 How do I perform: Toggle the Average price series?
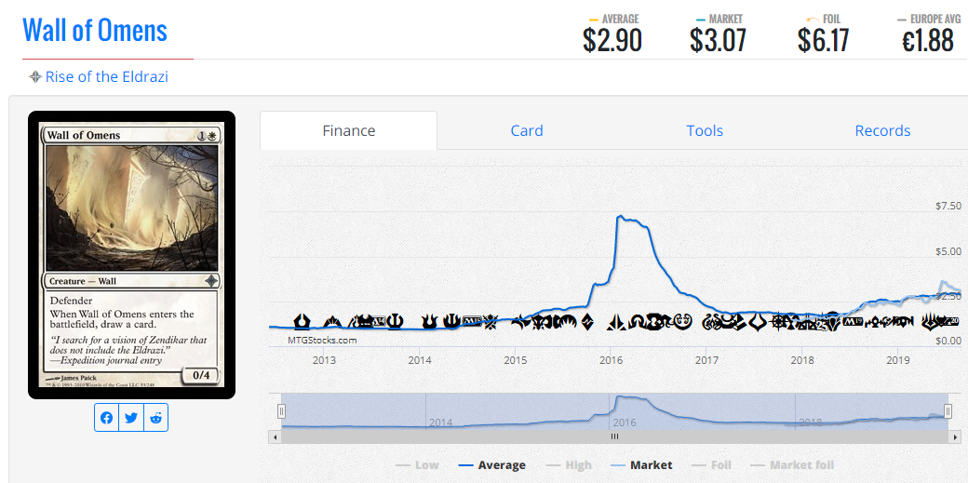492,465
